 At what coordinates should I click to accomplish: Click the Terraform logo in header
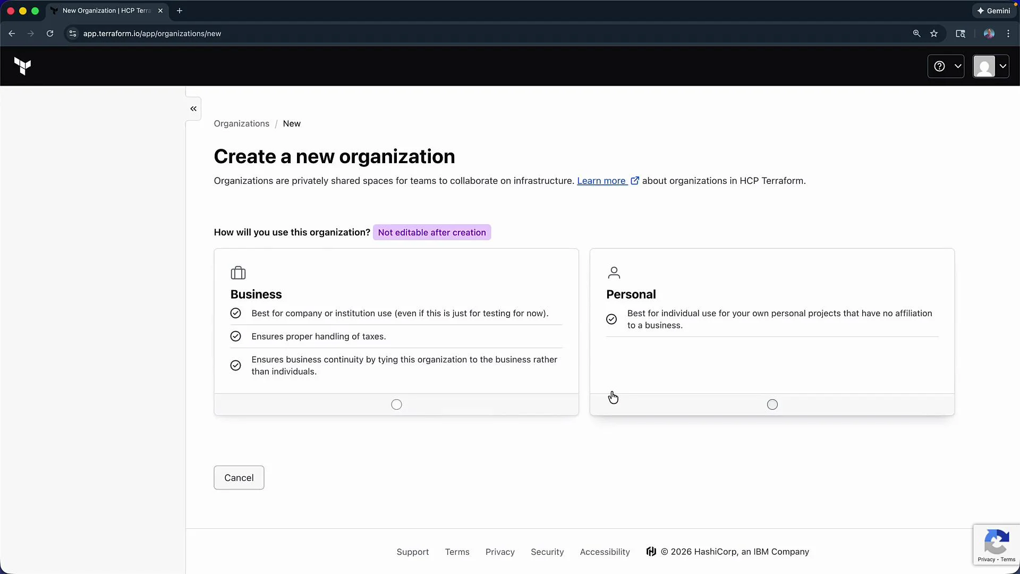(22, 66)
